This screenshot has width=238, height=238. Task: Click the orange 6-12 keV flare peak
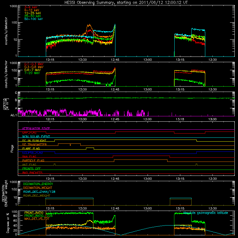coord(90,24)
